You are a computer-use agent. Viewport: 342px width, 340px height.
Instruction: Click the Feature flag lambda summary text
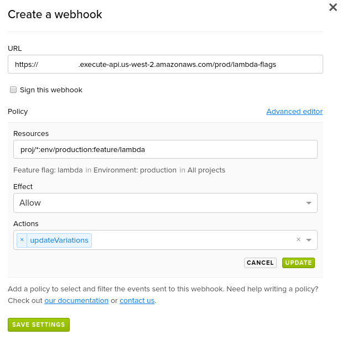(x=48, y=170)
